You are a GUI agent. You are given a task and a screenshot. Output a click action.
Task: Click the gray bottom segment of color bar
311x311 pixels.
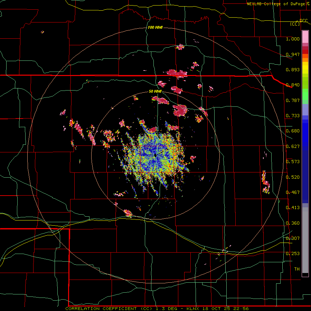[x=305, y=241]
